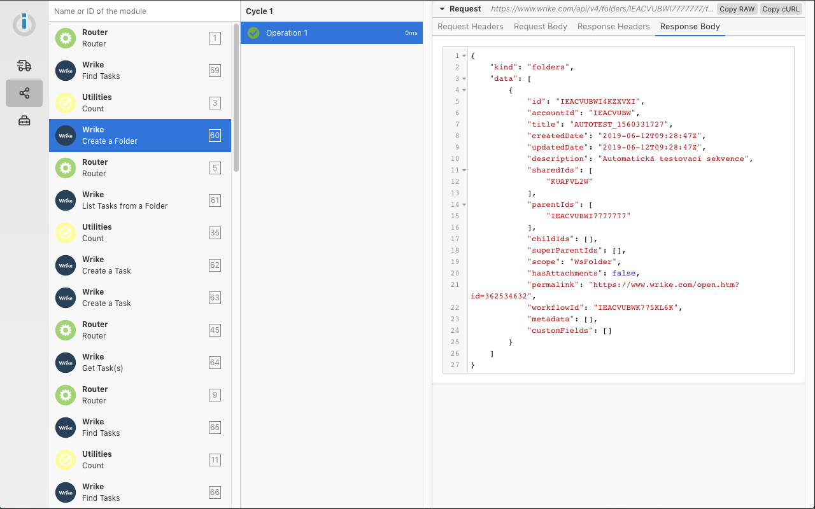
Task: Fold JSON root object at line 1
Action: pos(464,56)
